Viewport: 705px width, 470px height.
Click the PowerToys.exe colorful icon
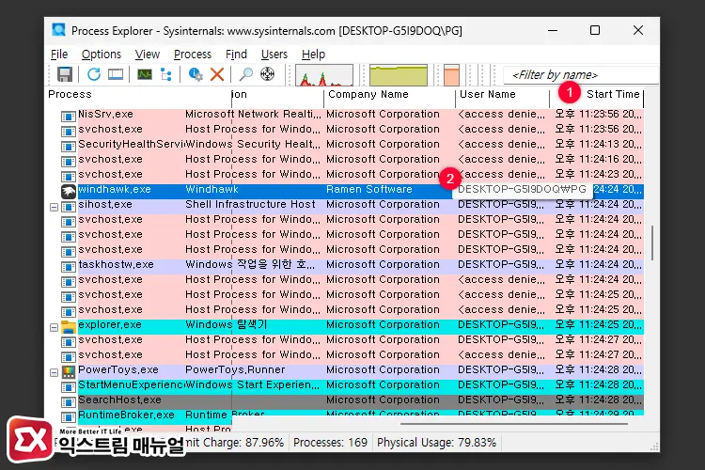tap(69, 371)
